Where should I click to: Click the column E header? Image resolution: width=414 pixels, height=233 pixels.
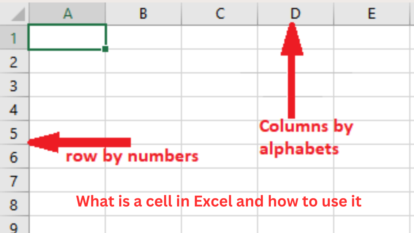click(372, 13)
